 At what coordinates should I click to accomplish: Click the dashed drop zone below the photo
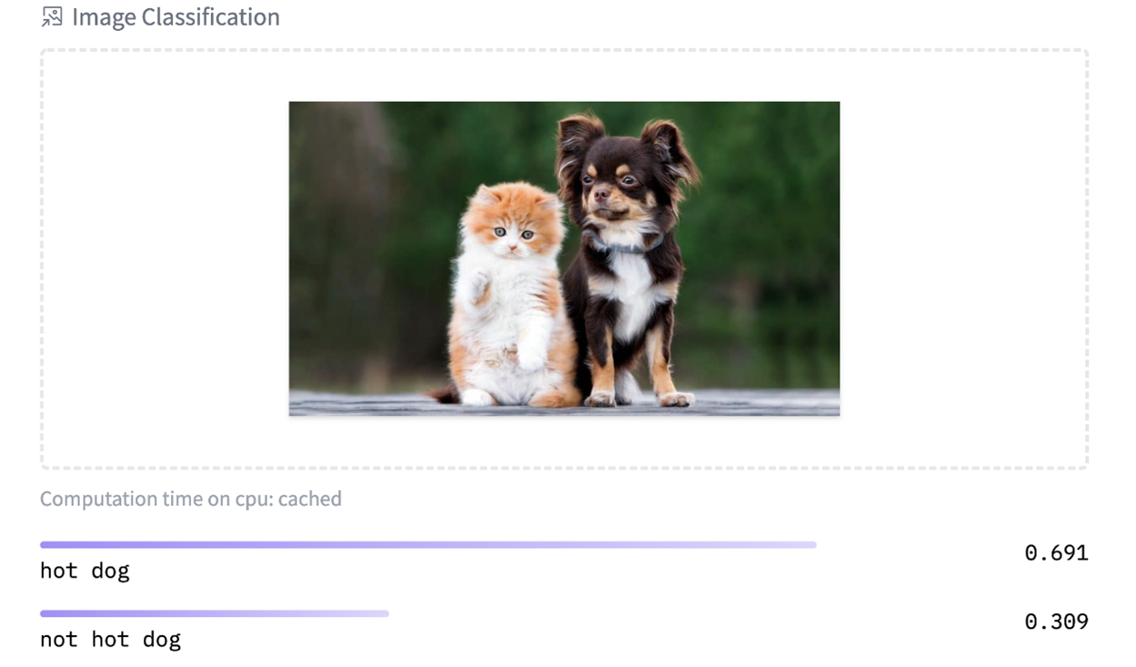tap(564, 441)
